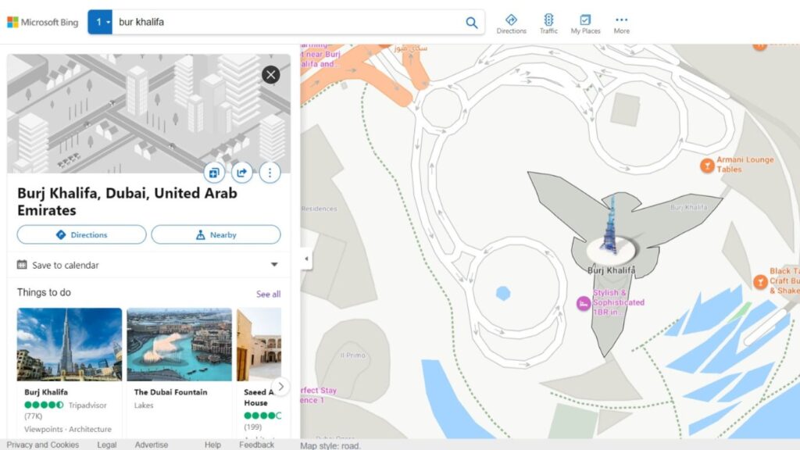Open The Dubai Fountain thumbnail

(179, 345)
